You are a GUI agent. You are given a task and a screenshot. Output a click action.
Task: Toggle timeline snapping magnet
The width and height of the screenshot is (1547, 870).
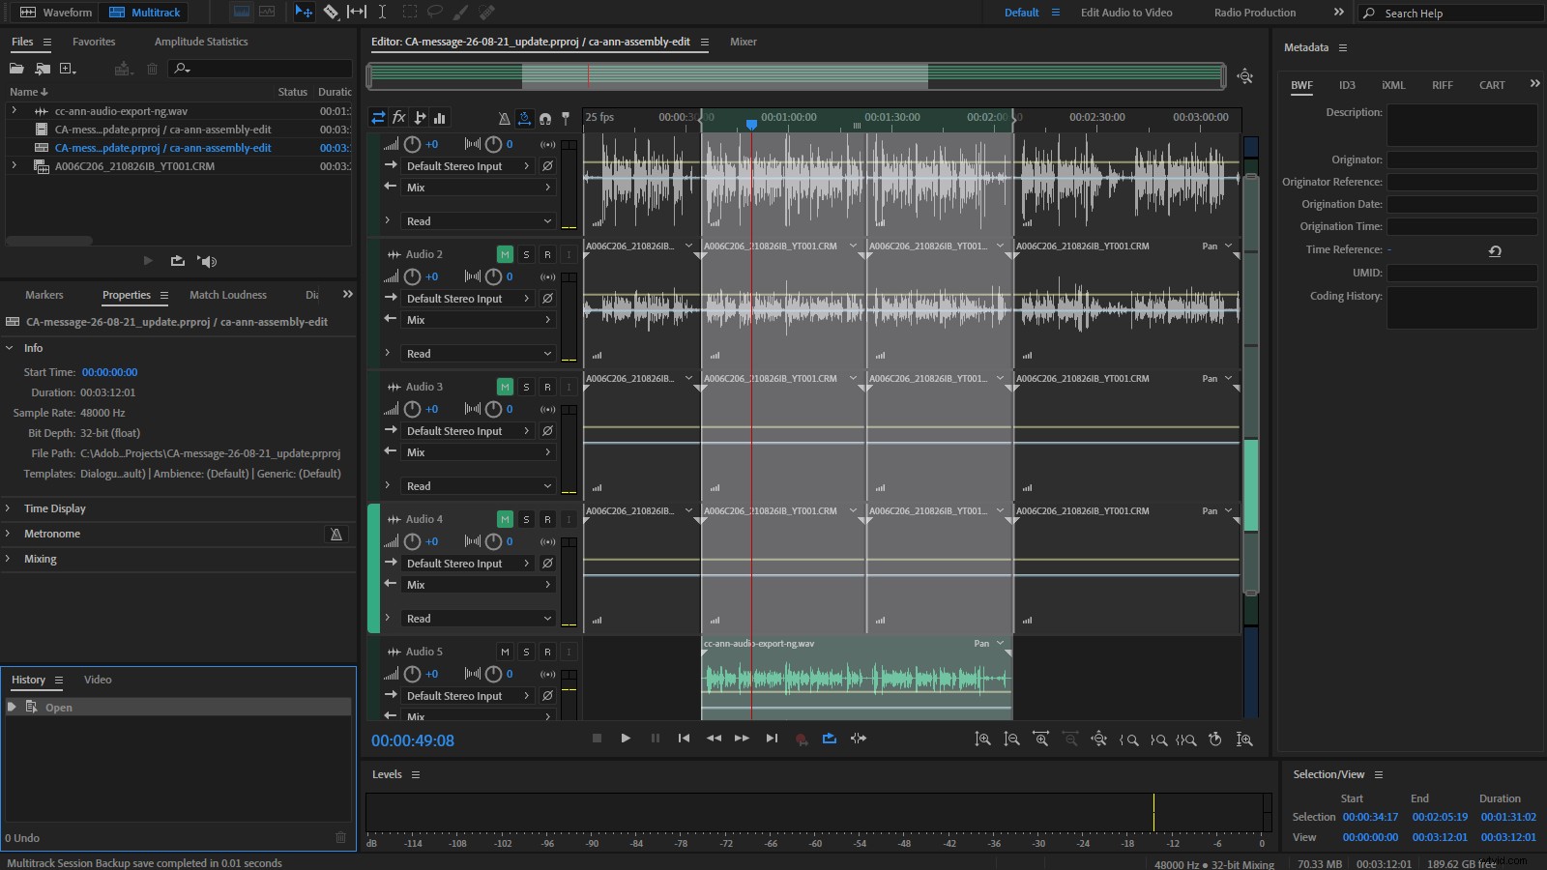tap(545, 118)
